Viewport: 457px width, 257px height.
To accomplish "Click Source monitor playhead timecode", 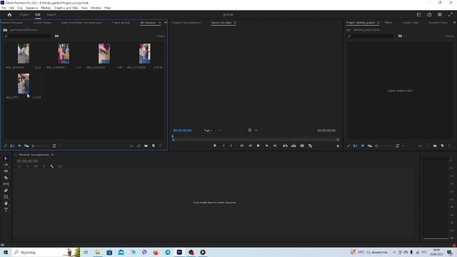I will (x=183, y=130).
